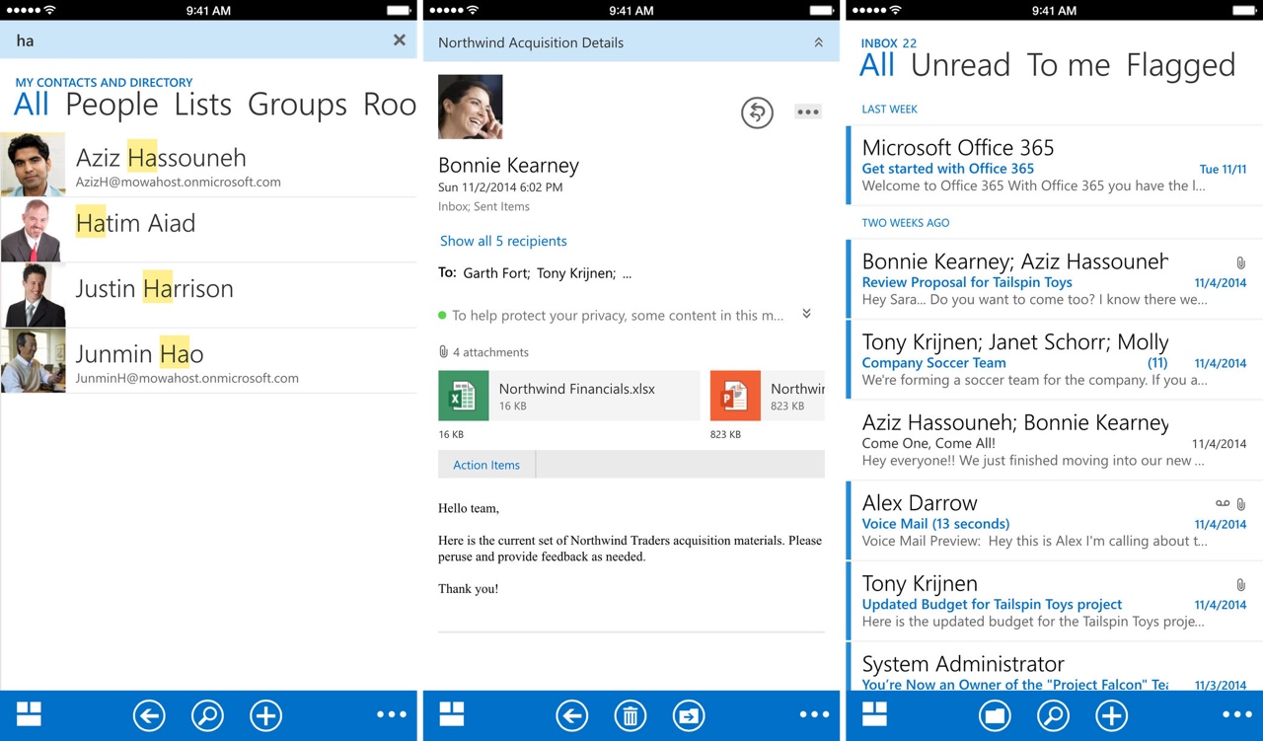This screenshot has width=1263, height=741.
Task: Open app grid in inbox screen bottom bar
Action: tap(874, 714)
